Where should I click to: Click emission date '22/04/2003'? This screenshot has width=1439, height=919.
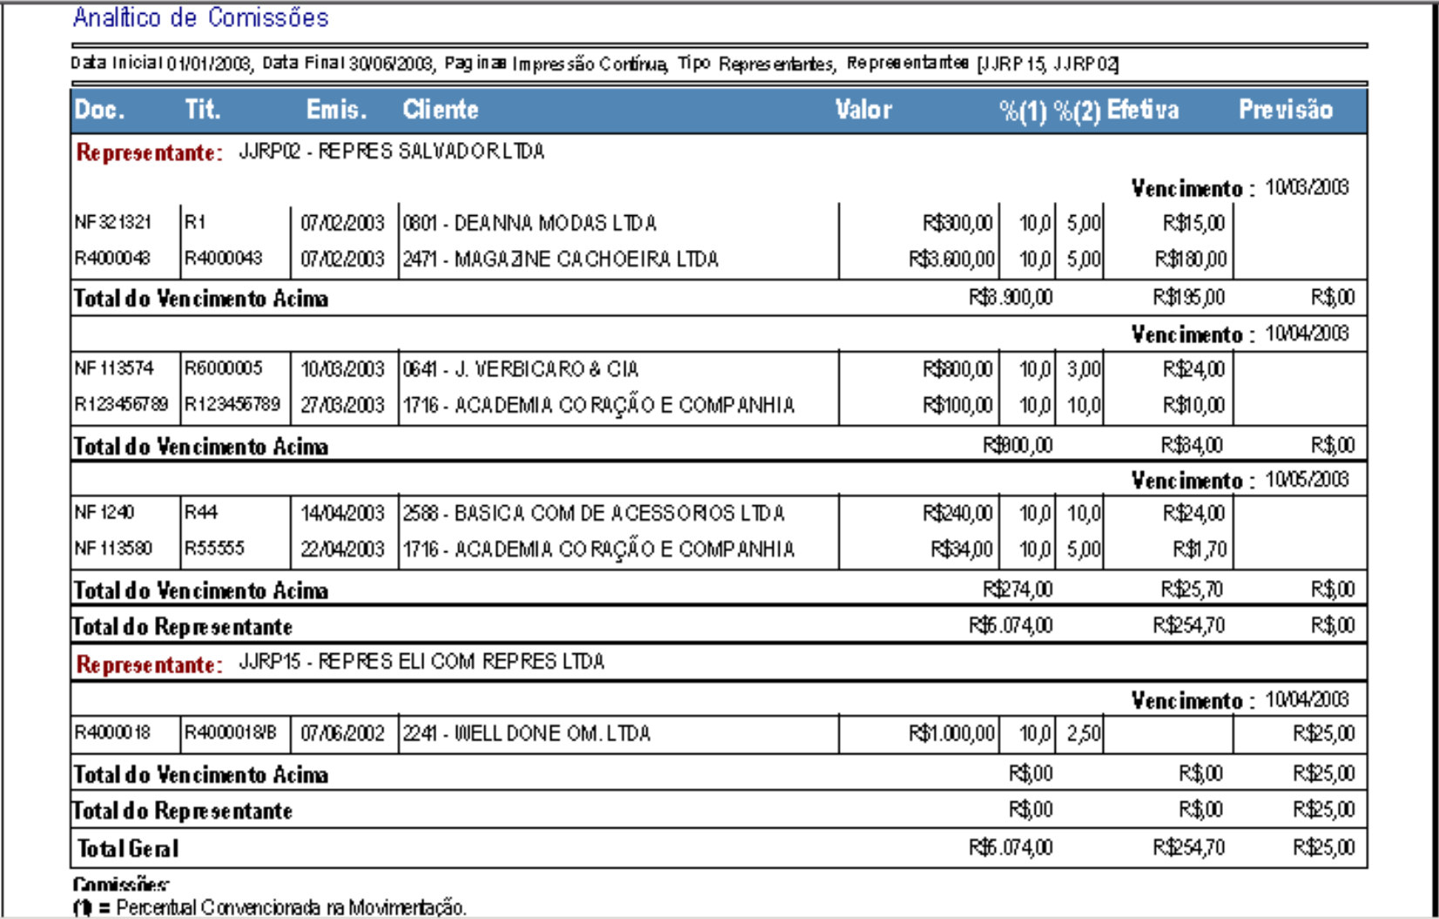(x=342, y=549)
